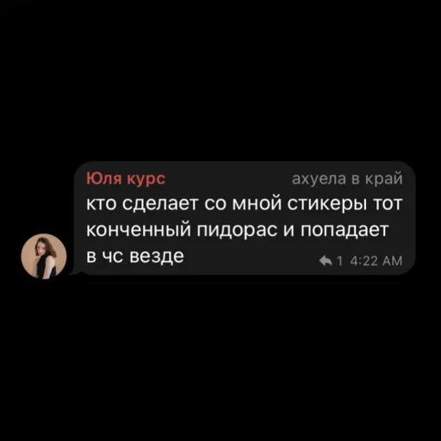Click the message bubble tail near avatar

click(x=74, y=270)
